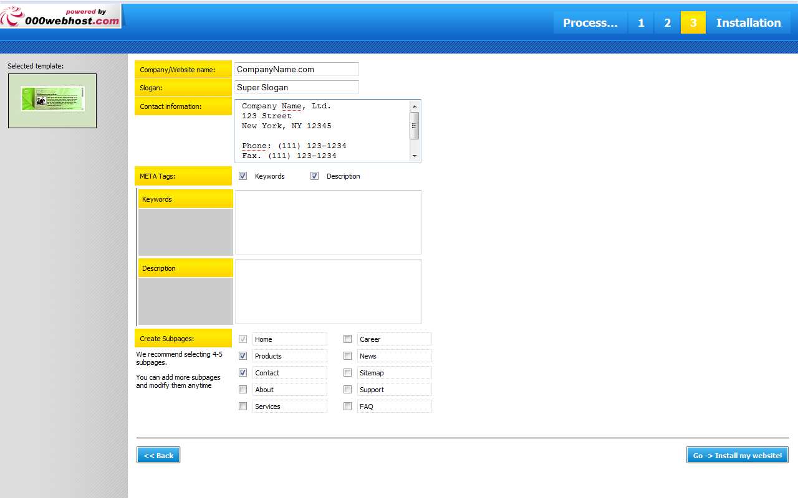
Task: Click the selected green template thumbnail
Action: pyautogui.click(x=52, y=101)
